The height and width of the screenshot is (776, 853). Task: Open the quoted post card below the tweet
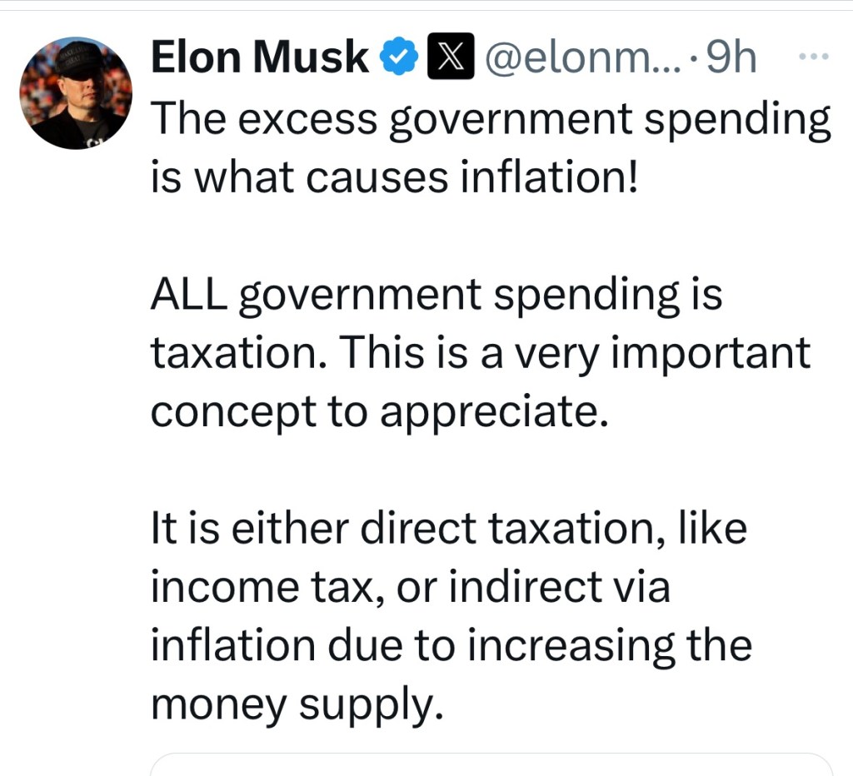click(491, 764)
